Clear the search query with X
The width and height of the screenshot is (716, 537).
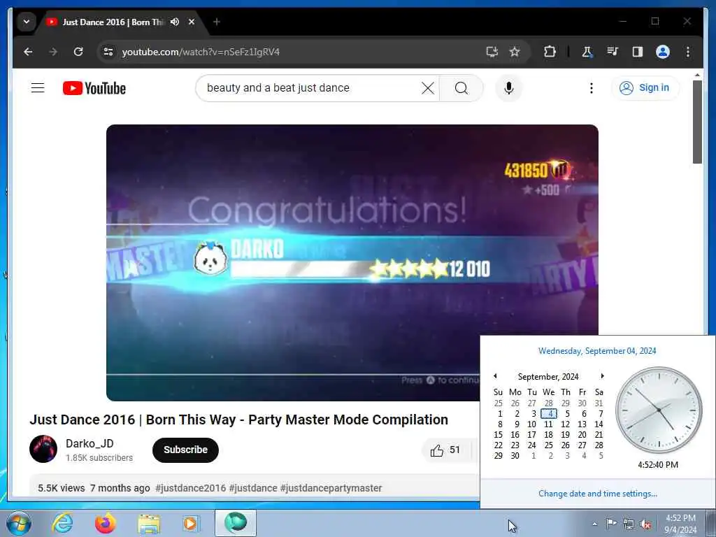click(428, 87)
